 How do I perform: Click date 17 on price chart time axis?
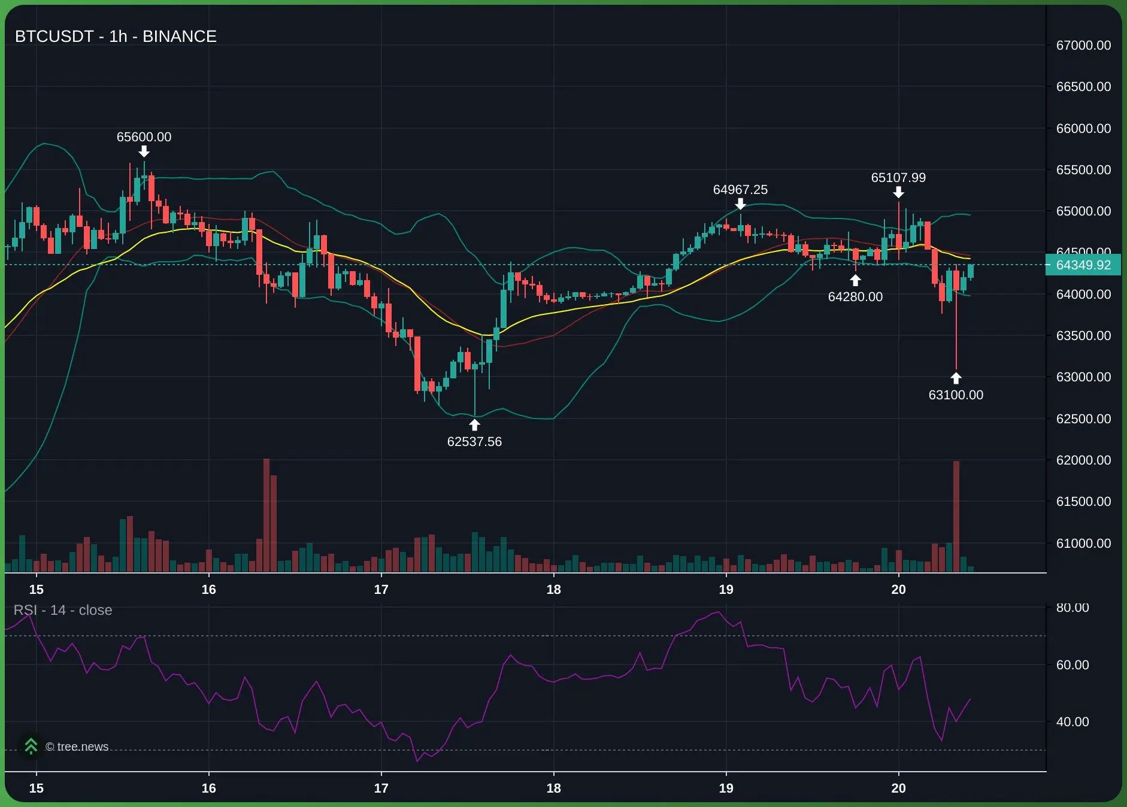381,590
